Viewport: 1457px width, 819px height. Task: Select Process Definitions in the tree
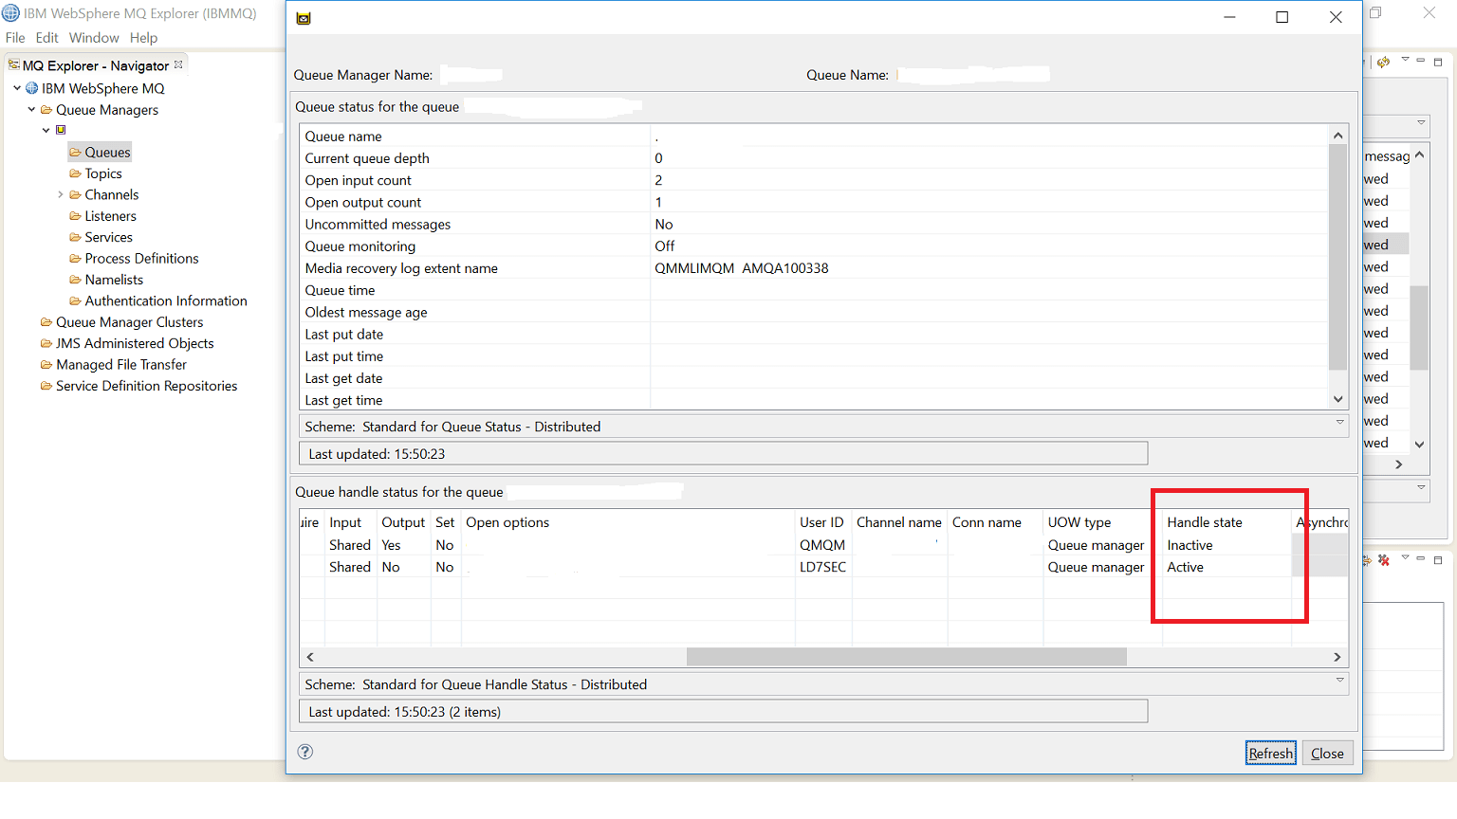tap(142, 258)
